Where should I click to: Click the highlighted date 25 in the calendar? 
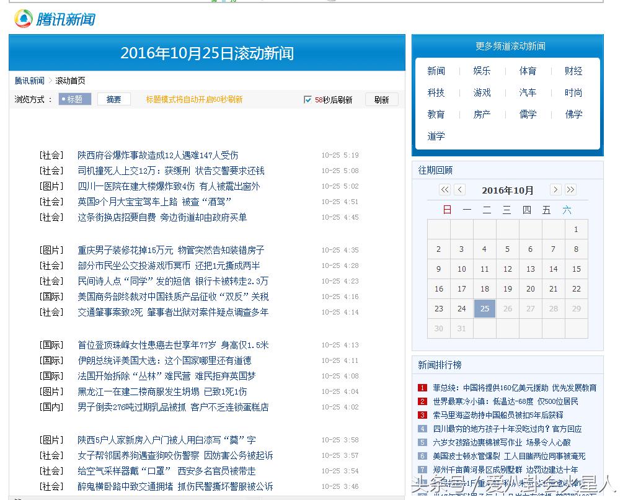[x=484, y=308]
